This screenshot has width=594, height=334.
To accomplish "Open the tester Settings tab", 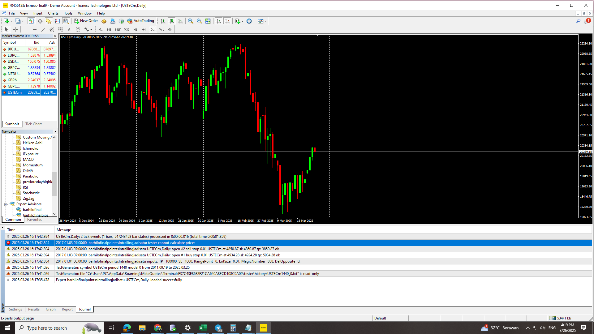I will [15, 309].
